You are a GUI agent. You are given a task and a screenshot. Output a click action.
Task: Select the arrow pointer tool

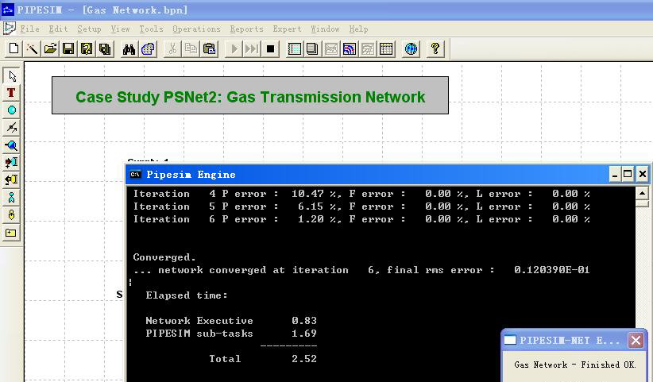(11, 75)
